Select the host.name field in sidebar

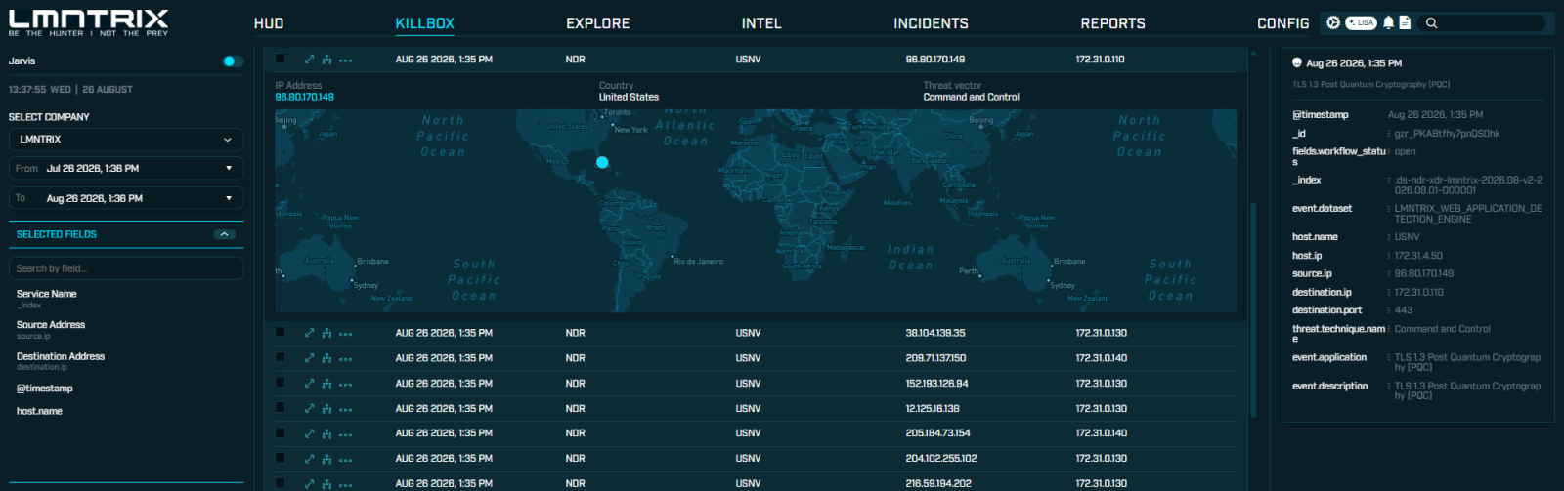coord(39,412)
